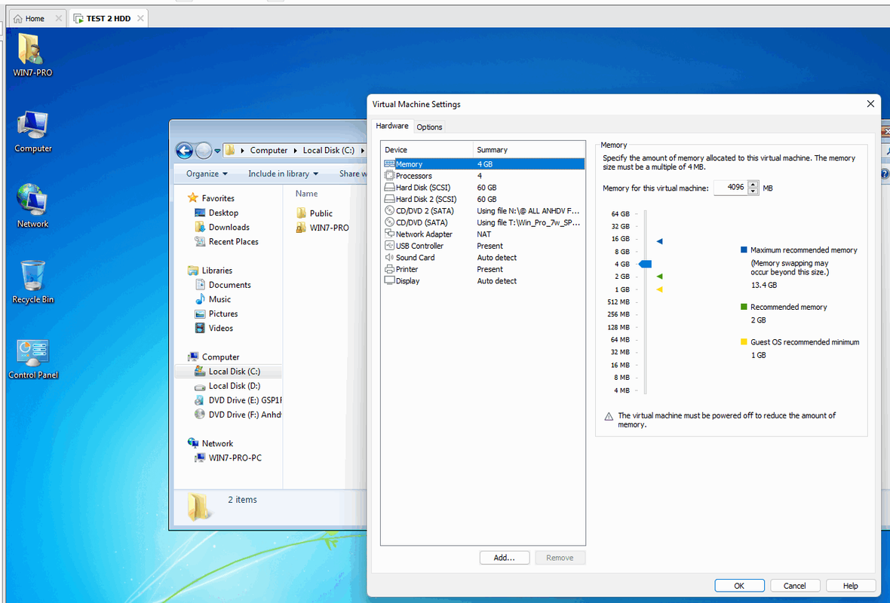
Task: Expand breadcrumb arrow after Local Disk (C:)
Action: click(362, 150)
